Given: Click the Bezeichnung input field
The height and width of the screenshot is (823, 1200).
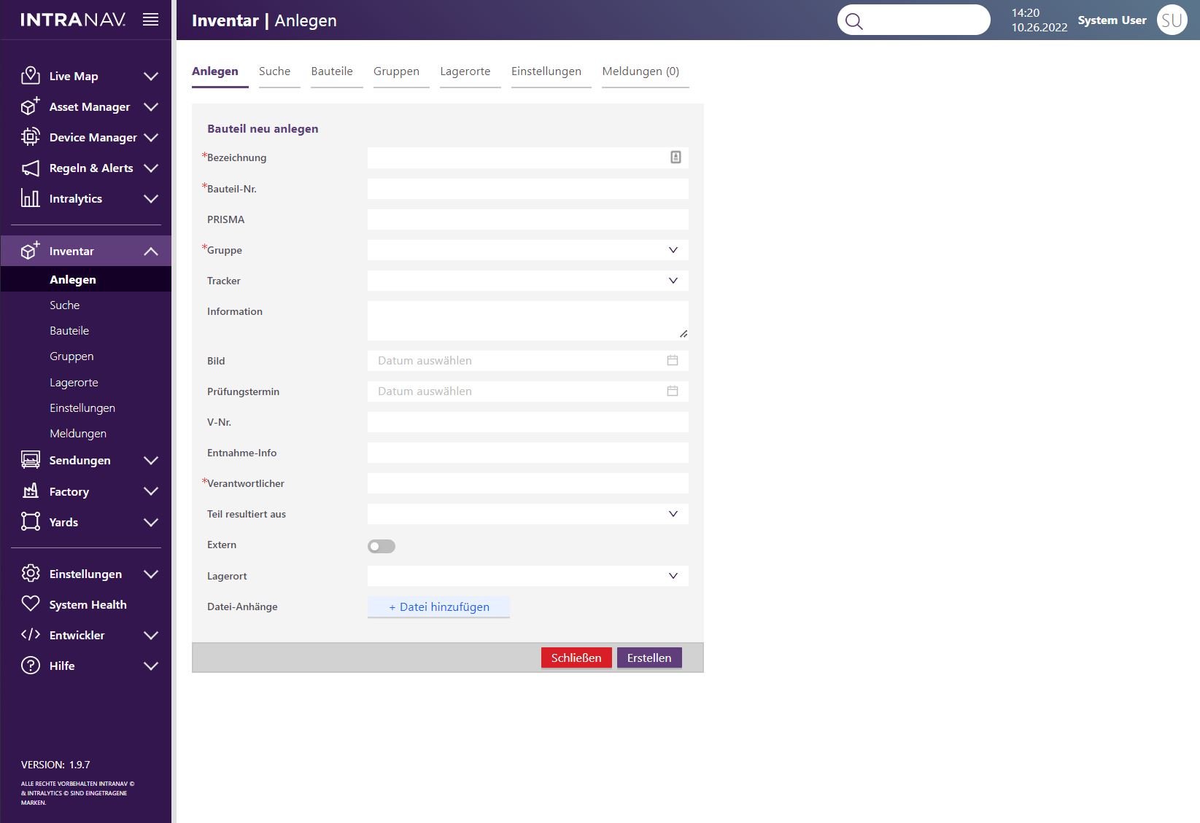Looking at the screenshot, I should pos(527,157).
